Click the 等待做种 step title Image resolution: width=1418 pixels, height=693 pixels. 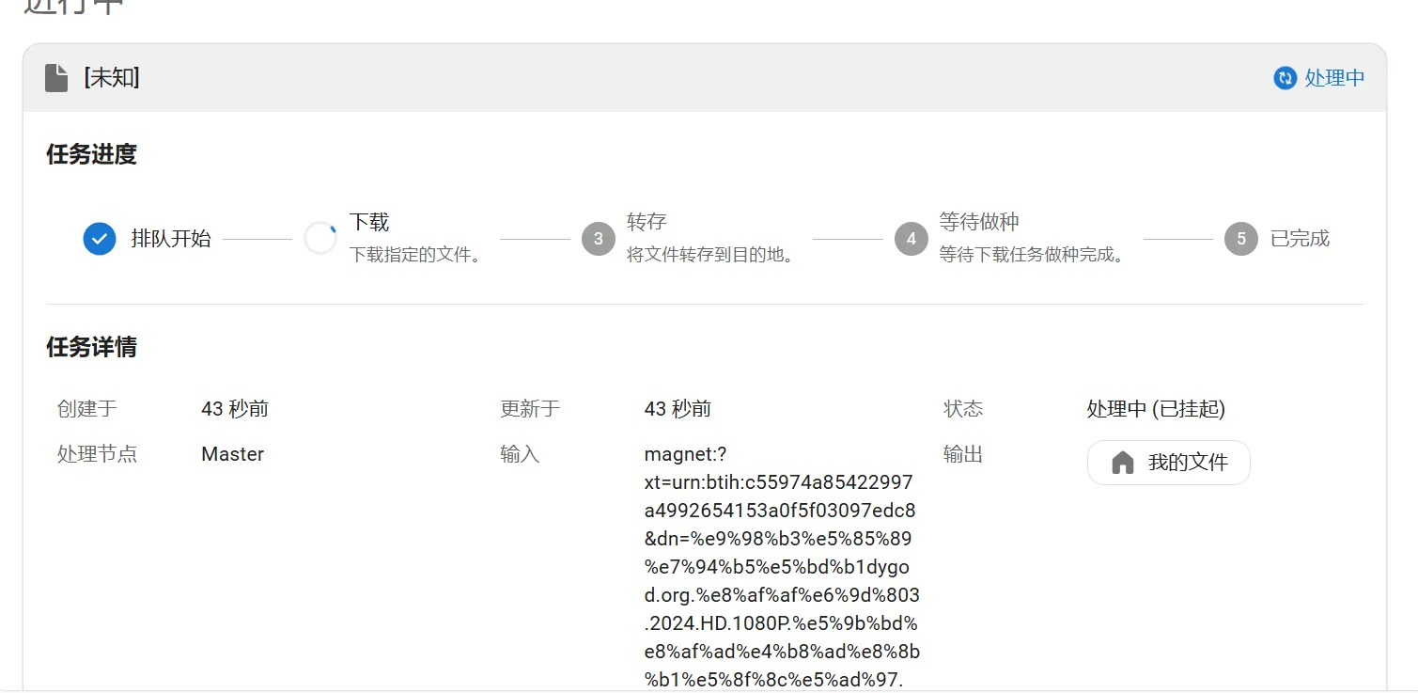click(979, 222)
